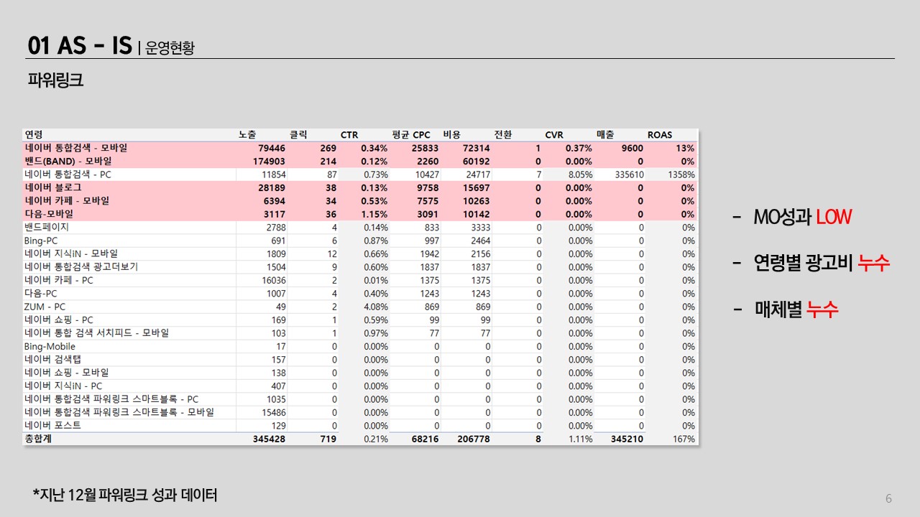The image size is (920, 517).
Task: Select the CTR value 4.08%
Action: pyautogui.click(x=375, y=307)
